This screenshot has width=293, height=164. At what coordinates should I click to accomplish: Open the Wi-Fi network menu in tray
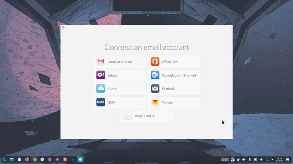click(261, 160)
